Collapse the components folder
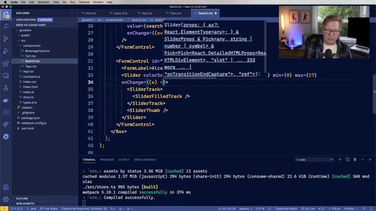Viewport: 376px width, 211px height. coord(32,46)
